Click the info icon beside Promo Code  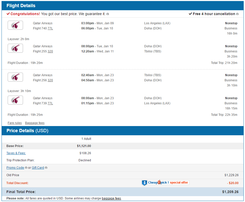point(26,168)
